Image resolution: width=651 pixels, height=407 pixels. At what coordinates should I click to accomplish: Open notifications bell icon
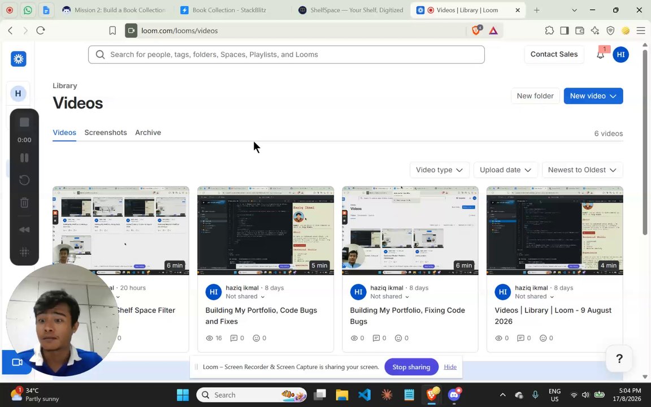(600, 54)
